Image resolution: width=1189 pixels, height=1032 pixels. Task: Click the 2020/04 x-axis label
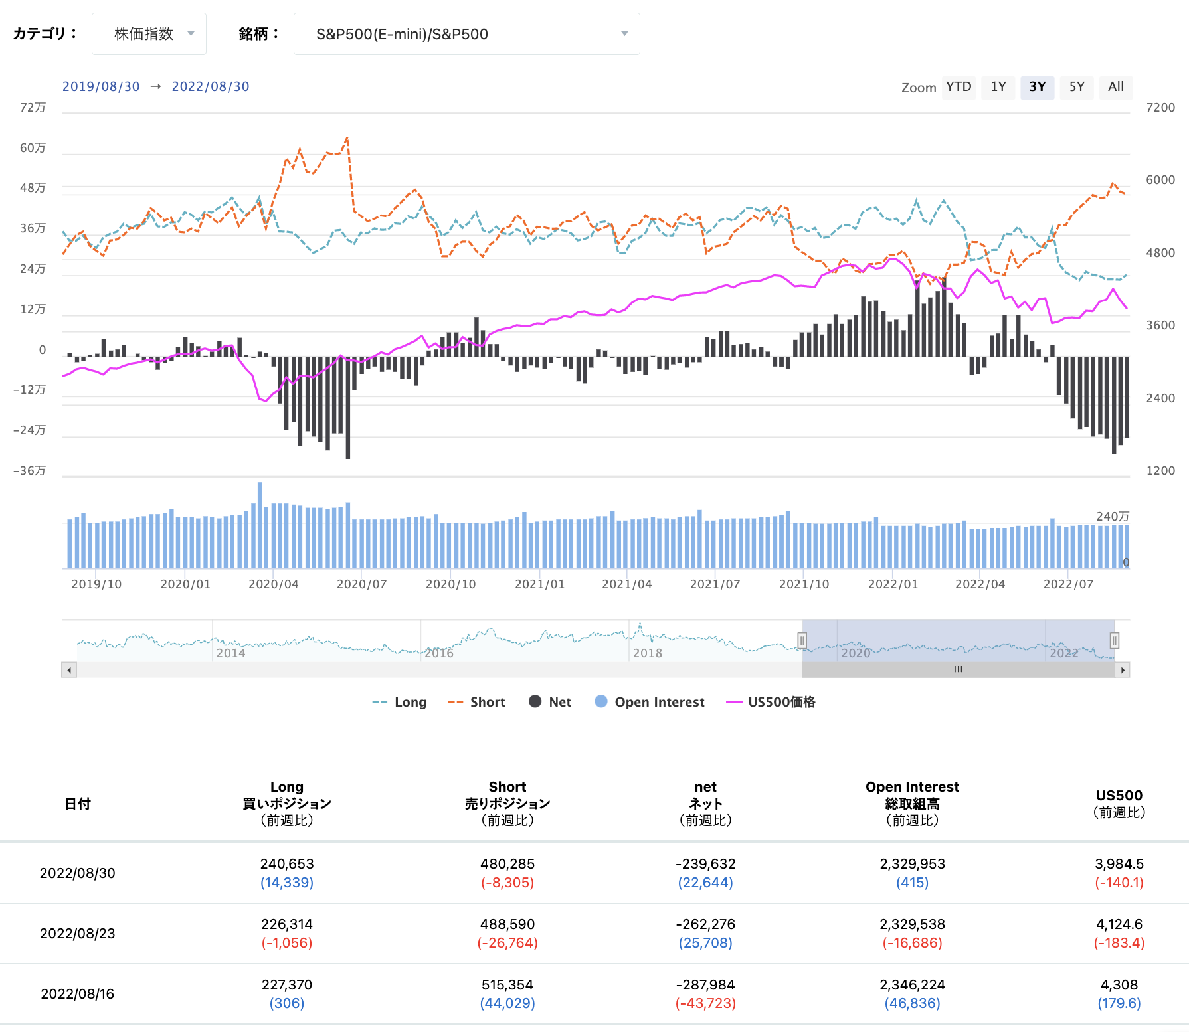click(274, 584)
